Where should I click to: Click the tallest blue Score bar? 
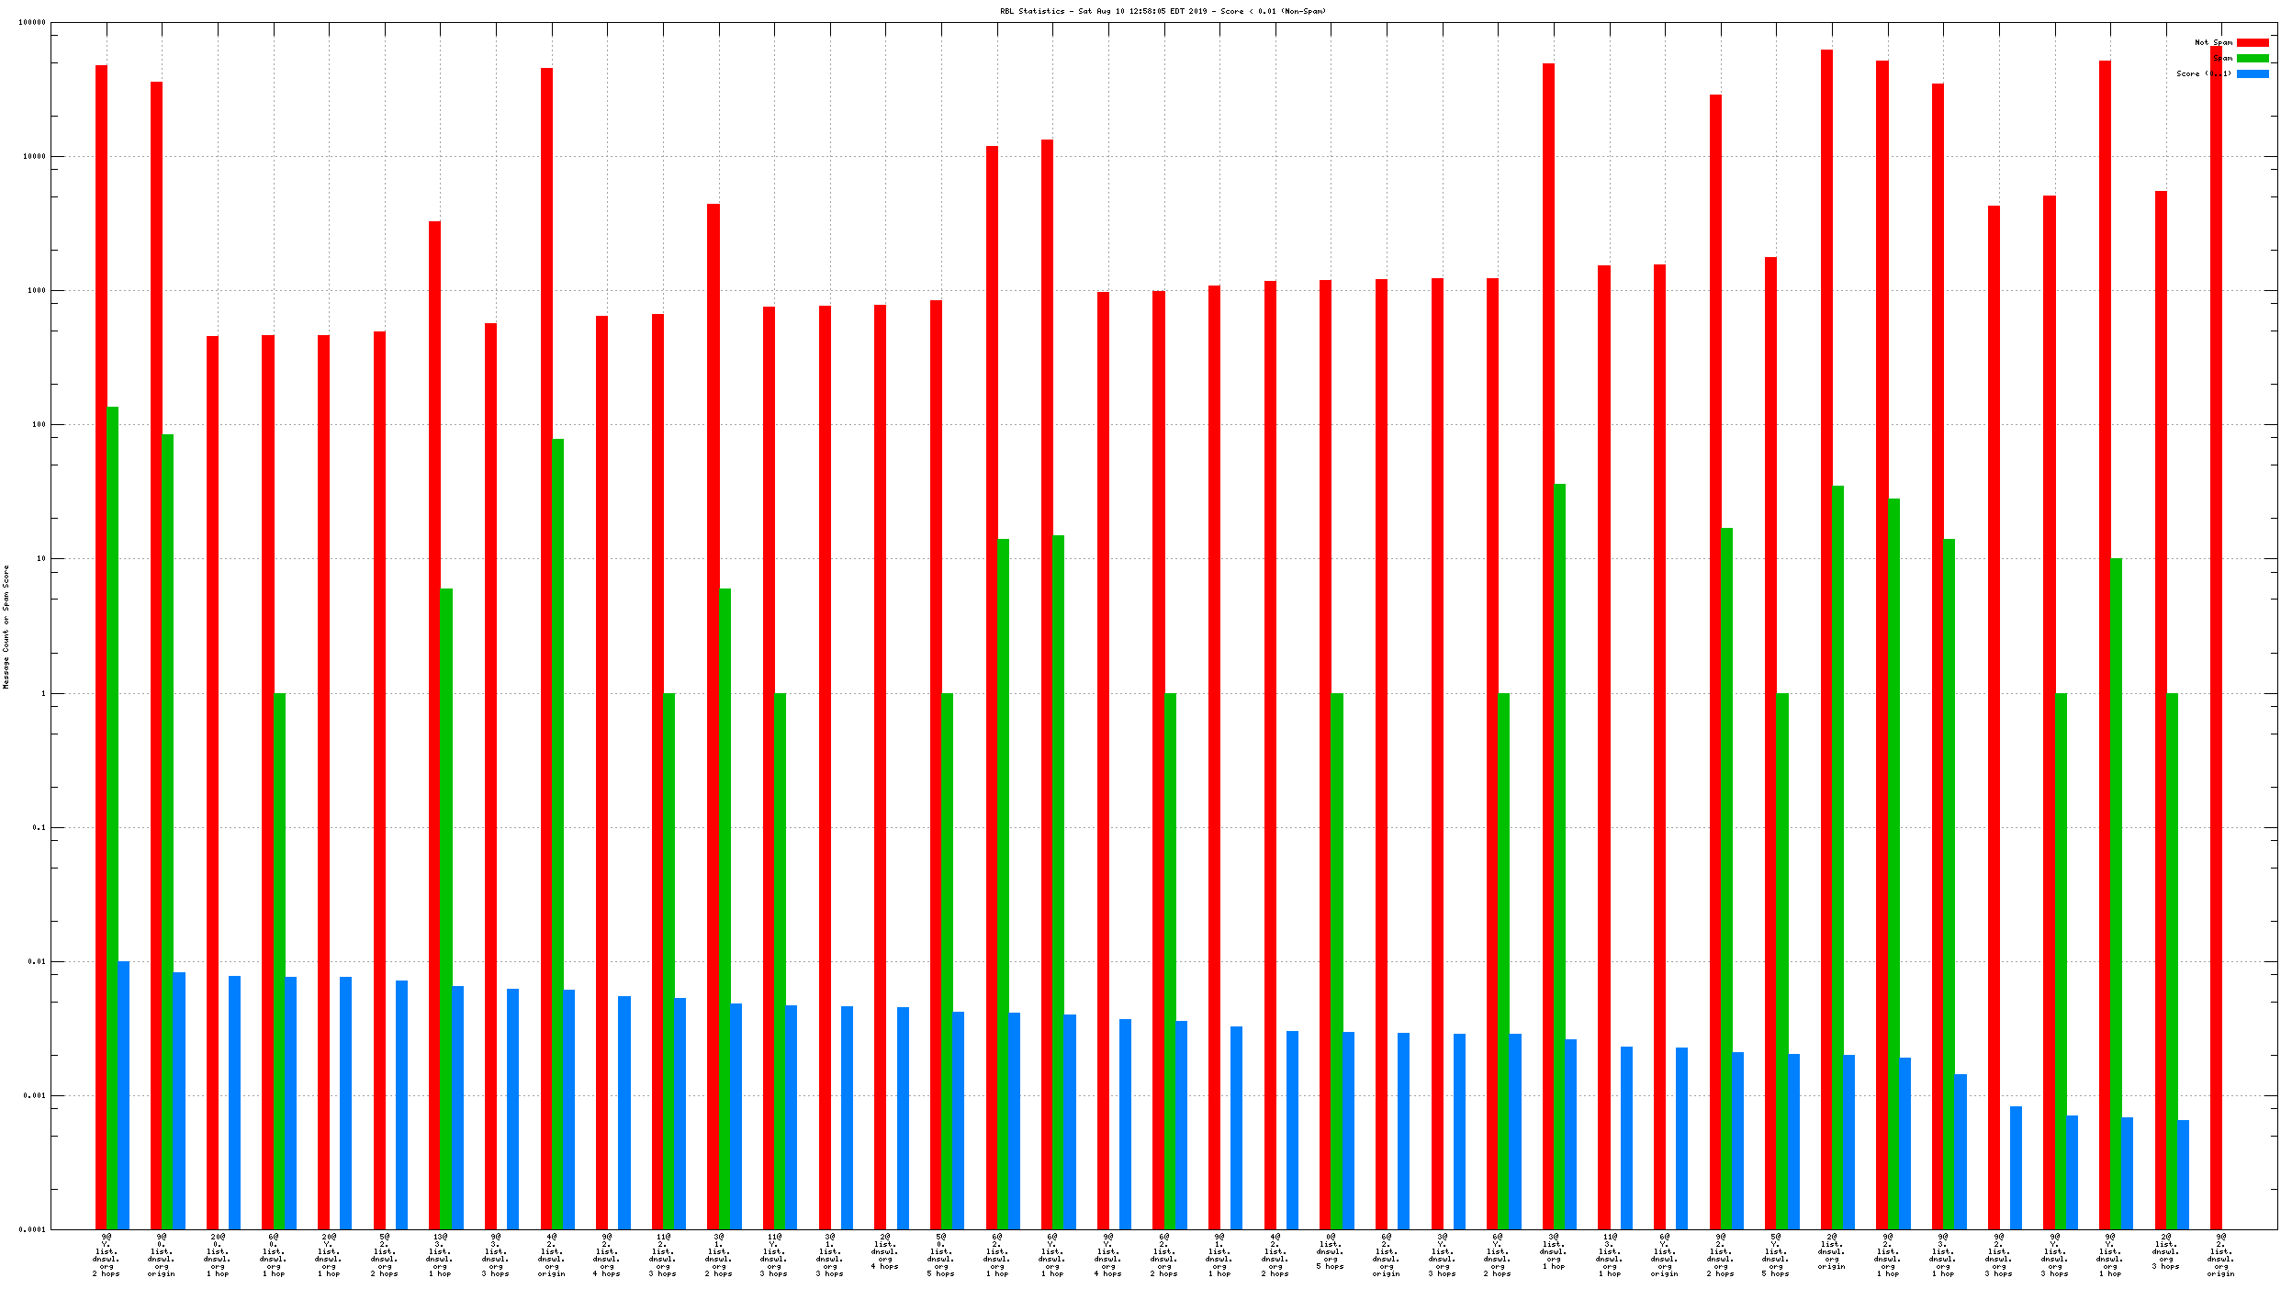[x=123, y=1094]
